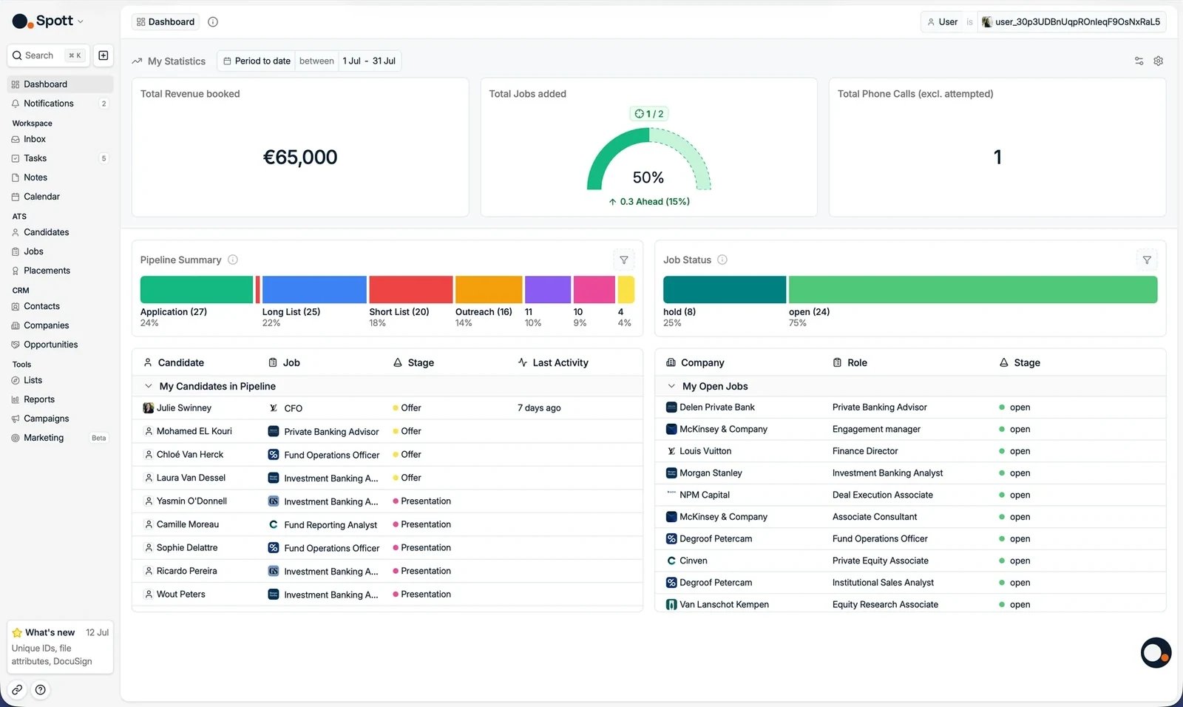Open dashboard filter settings sliders icon
Screen dimensions: 1183x707
[x=1139, y=61]
